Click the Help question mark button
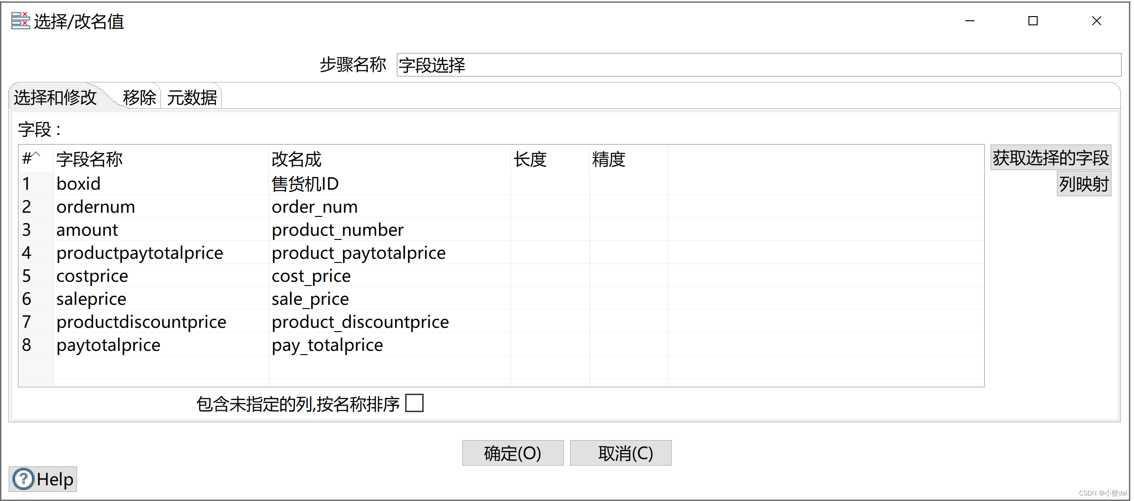The height and width of the screenshot is (501, 1134). [x=43, y=479]
